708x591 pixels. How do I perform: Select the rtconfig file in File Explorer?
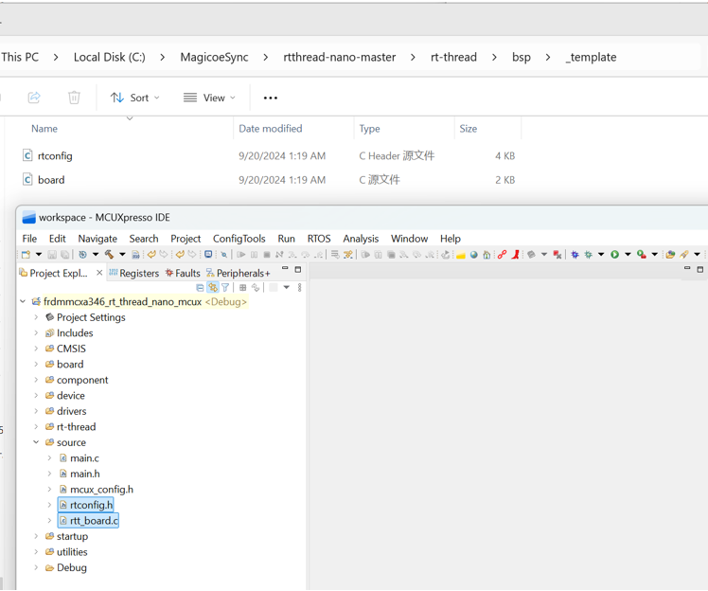pos(55,155)
